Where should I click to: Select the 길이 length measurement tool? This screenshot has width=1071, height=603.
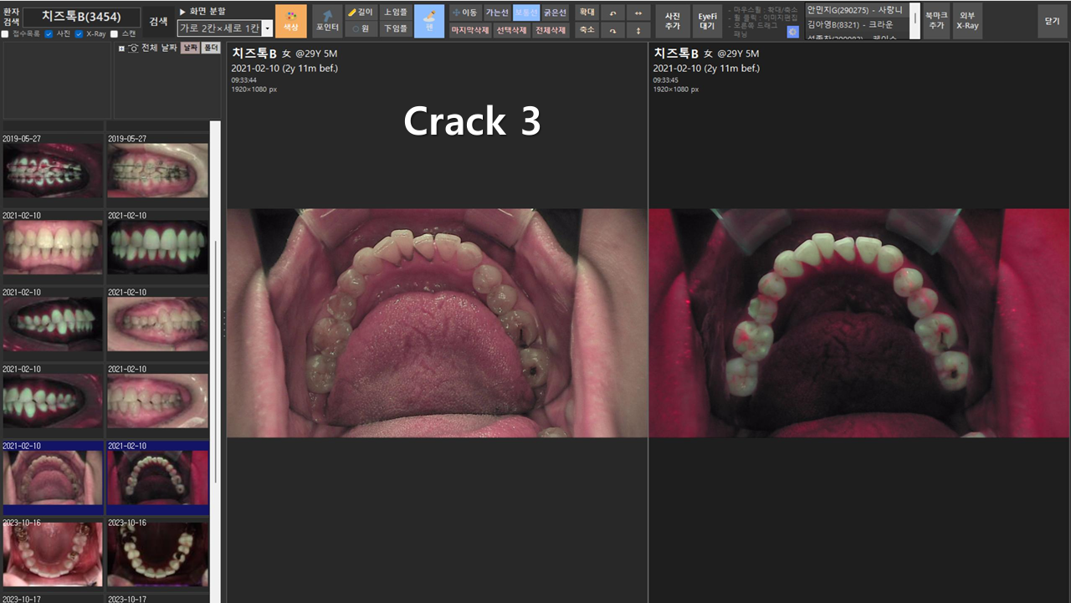pyautogui.click(x=361, y=13)
